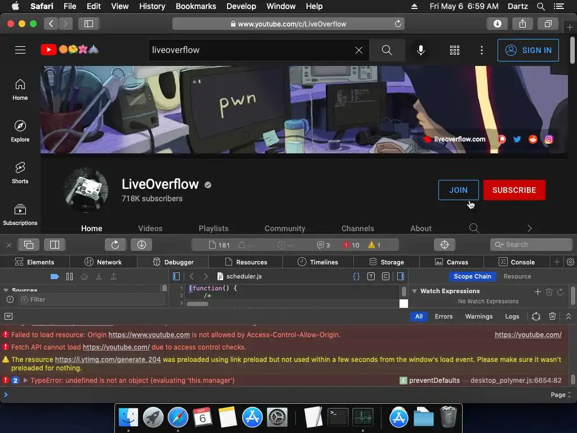Viewport: 577px width, 433px height.
Task: Dock Web Inspector to the side
Action: (55, 245)
